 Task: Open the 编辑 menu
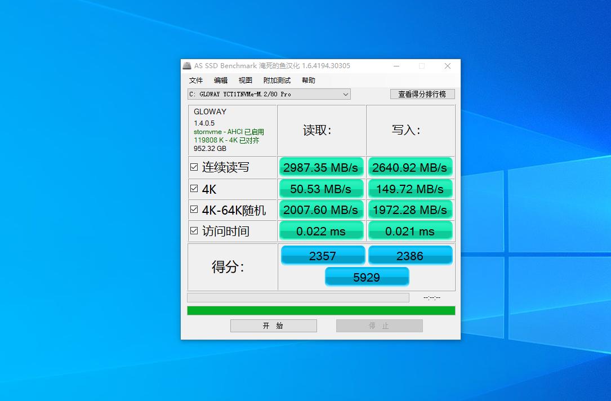(220, 80)
